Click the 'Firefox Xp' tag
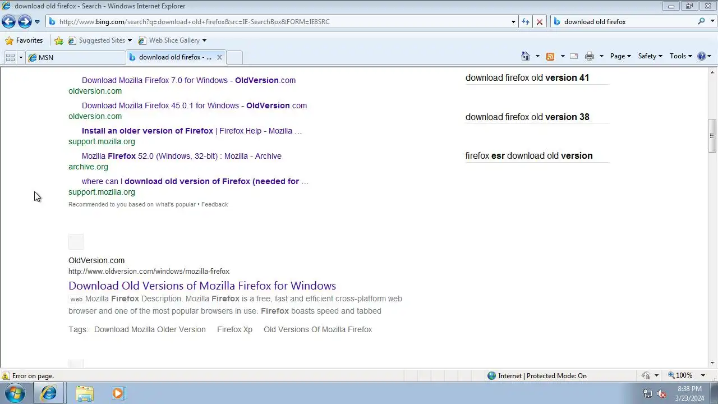 [234, 329]
